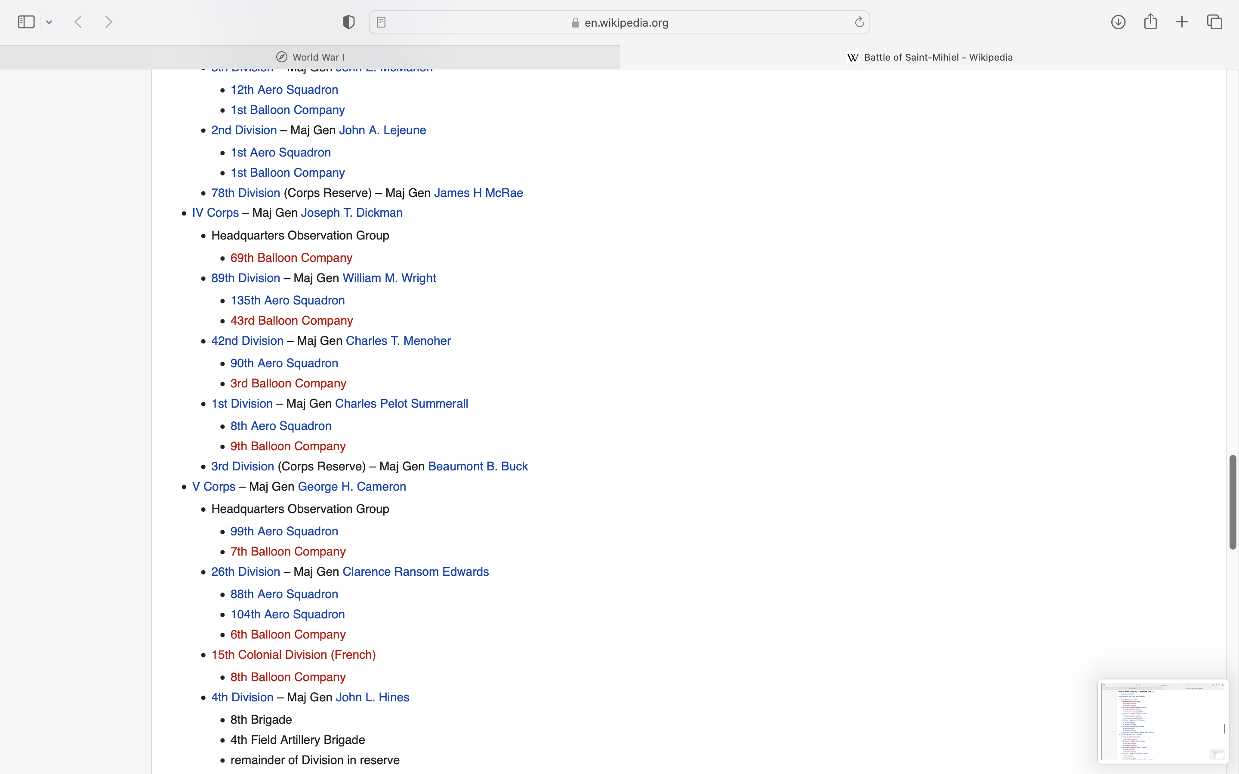This screenshot has height=774, width=1239.
Task: Open the Reader view icon
Action: [381, 22]
